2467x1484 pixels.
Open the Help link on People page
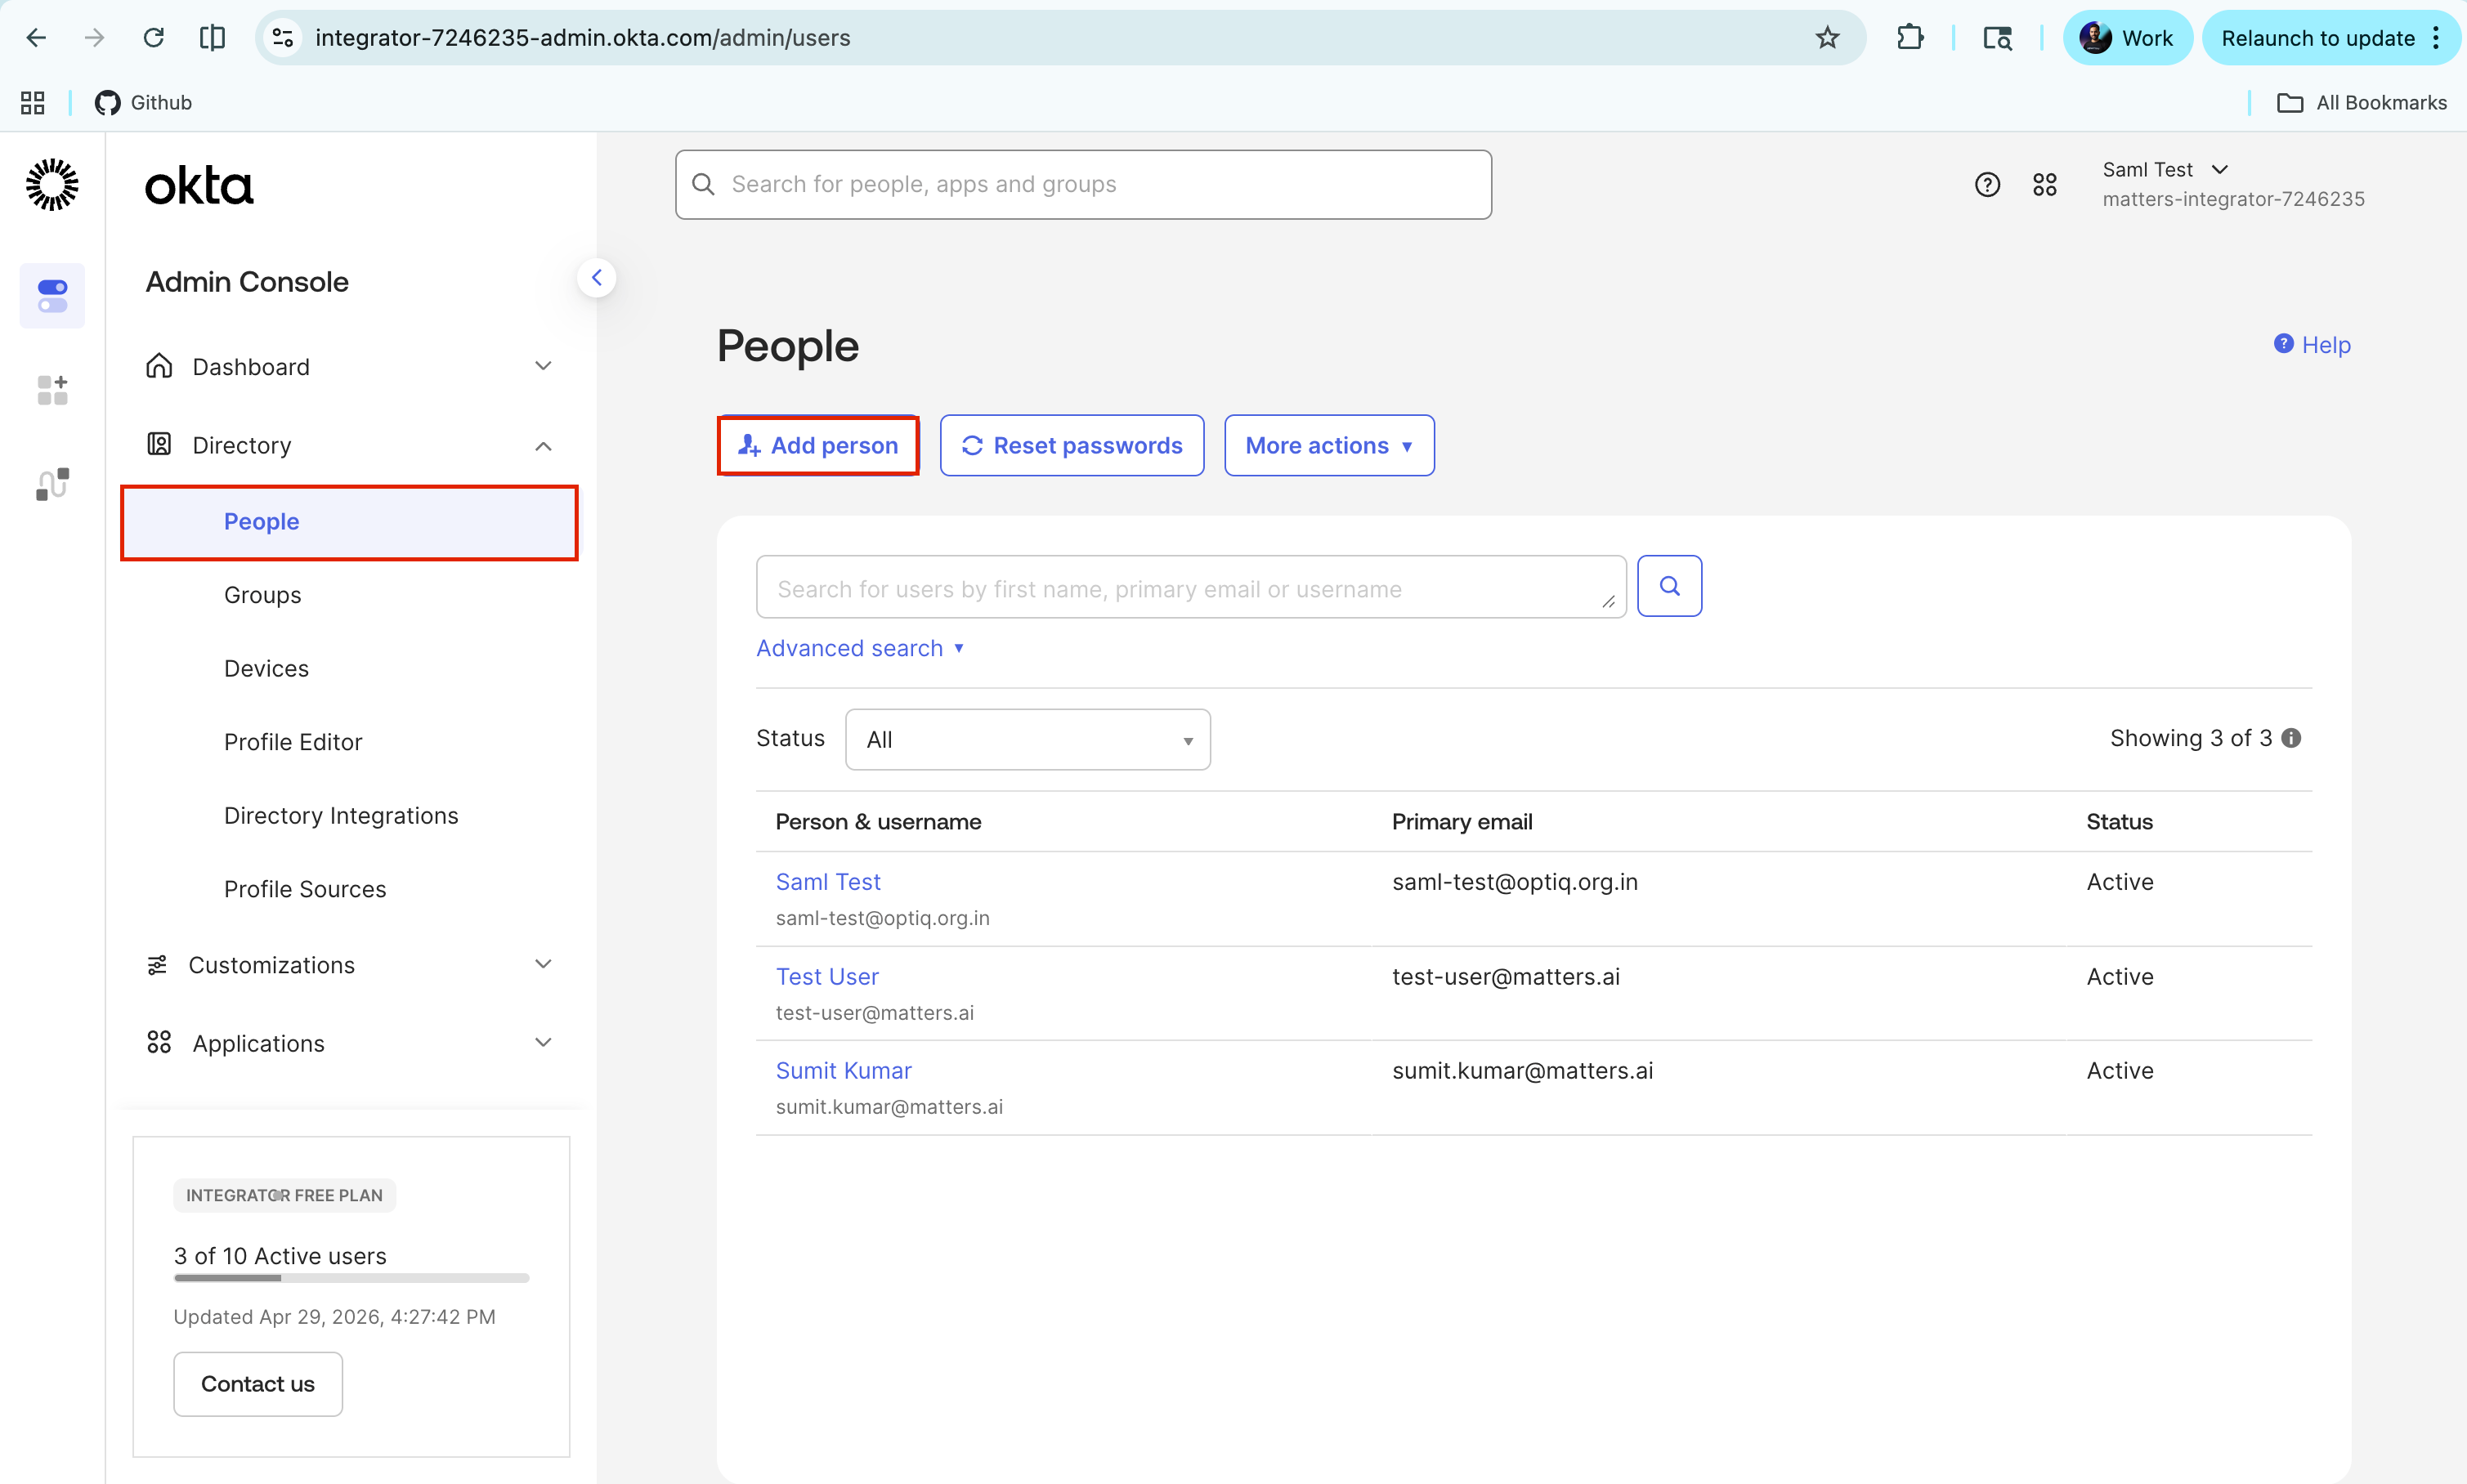pos(2312,345)
